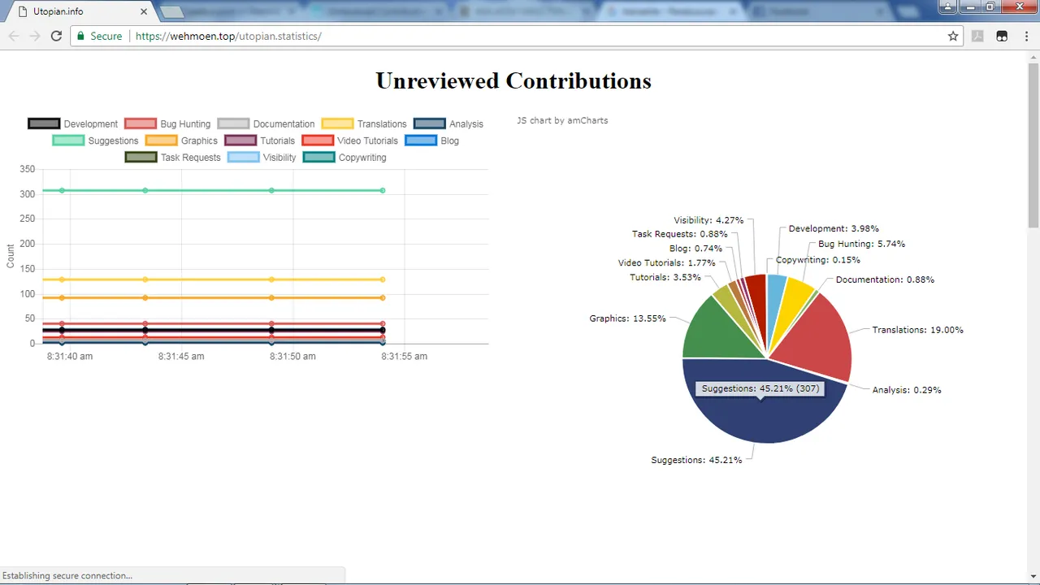The width and height of the screenshot is (1040, 585).
Task: Toggle Documentation series in legend
Action: [x=266, y=123]
